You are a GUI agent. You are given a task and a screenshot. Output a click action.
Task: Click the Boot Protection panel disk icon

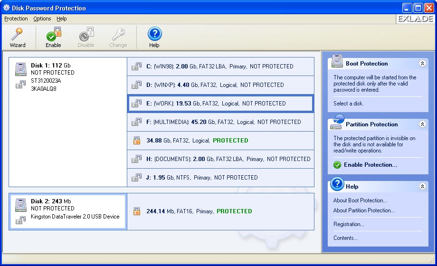tap(337, 61)
